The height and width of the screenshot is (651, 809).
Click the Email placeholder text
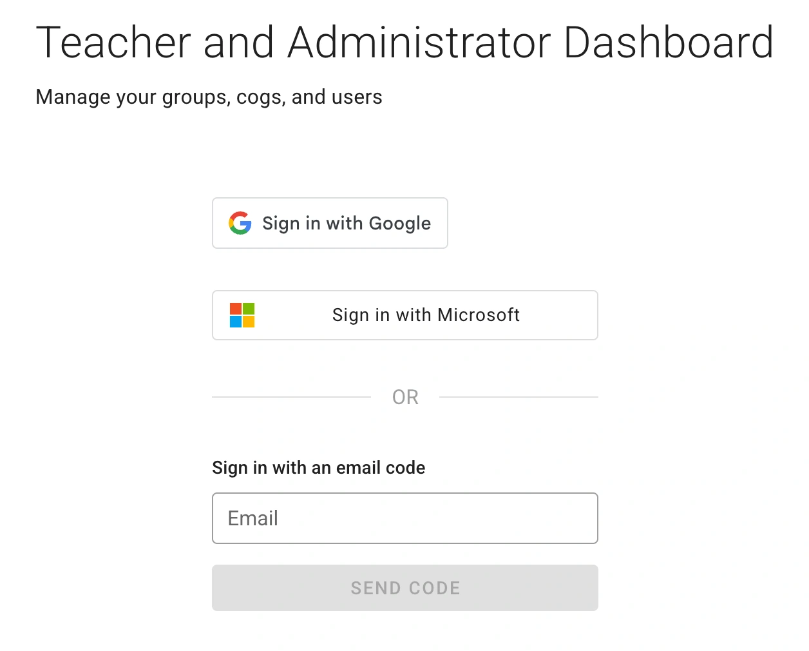pos(251,518)
